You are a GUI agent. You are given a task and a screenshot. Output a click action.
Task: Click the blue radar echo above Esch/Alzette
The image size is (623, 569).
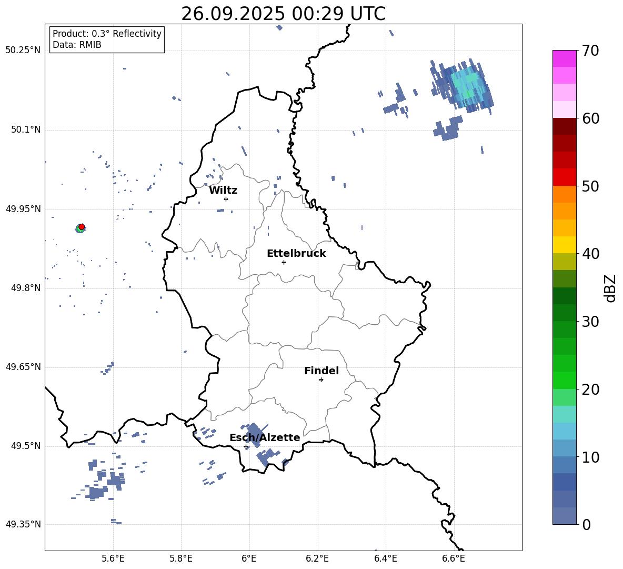click(254, 434)
